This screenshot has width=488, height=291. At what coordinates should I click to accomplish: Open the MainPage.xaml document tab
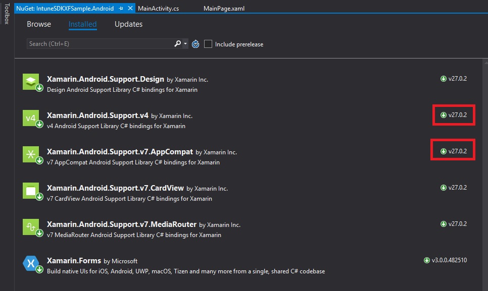coord(224,9)
